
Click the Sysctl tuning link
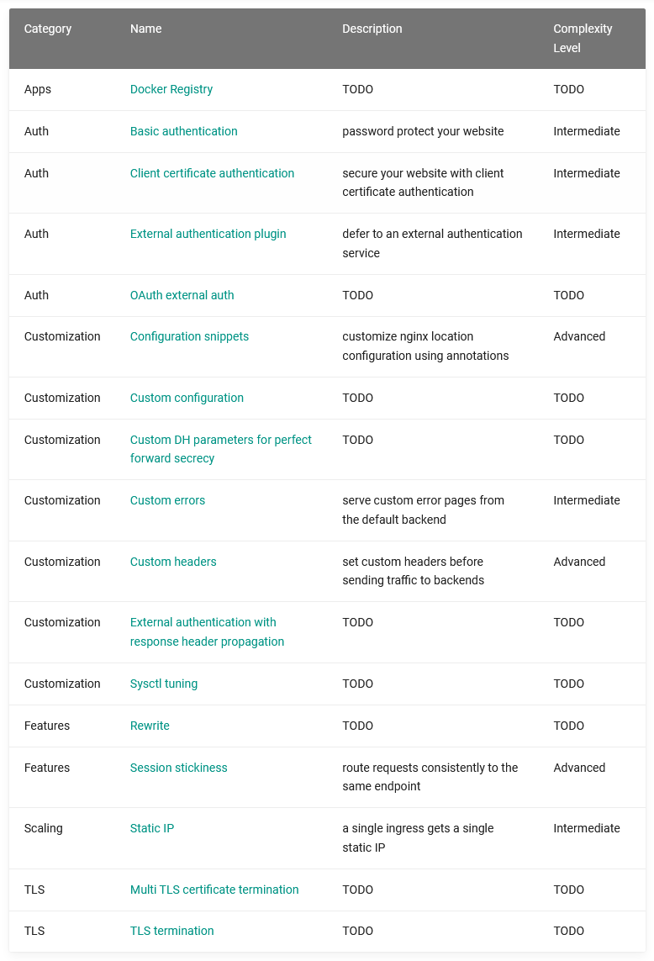pyautogui.click(x=164, y=684)
